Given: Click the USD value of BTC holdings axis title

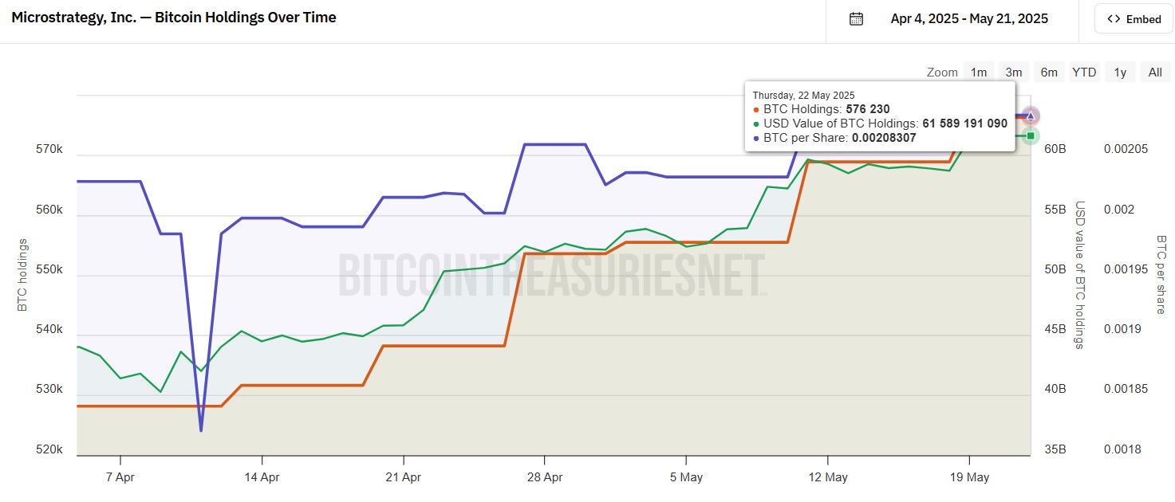Looking at the screenshot, I should (x=1081, y=275).
